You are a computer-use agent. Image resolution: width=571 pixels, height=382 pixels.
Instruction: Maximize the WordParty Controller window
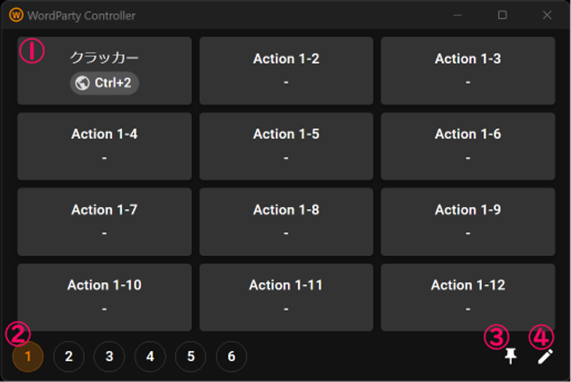[502, 15]
